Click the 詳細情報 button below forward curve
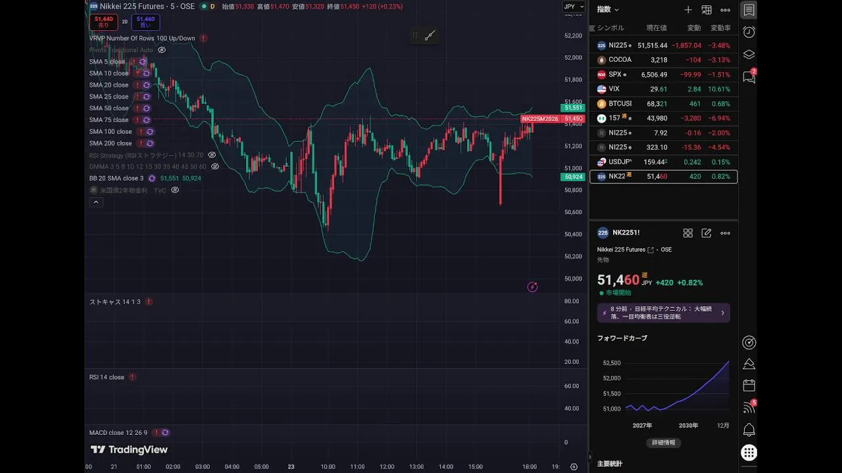The image size is (842, 473). click(663, 443)
